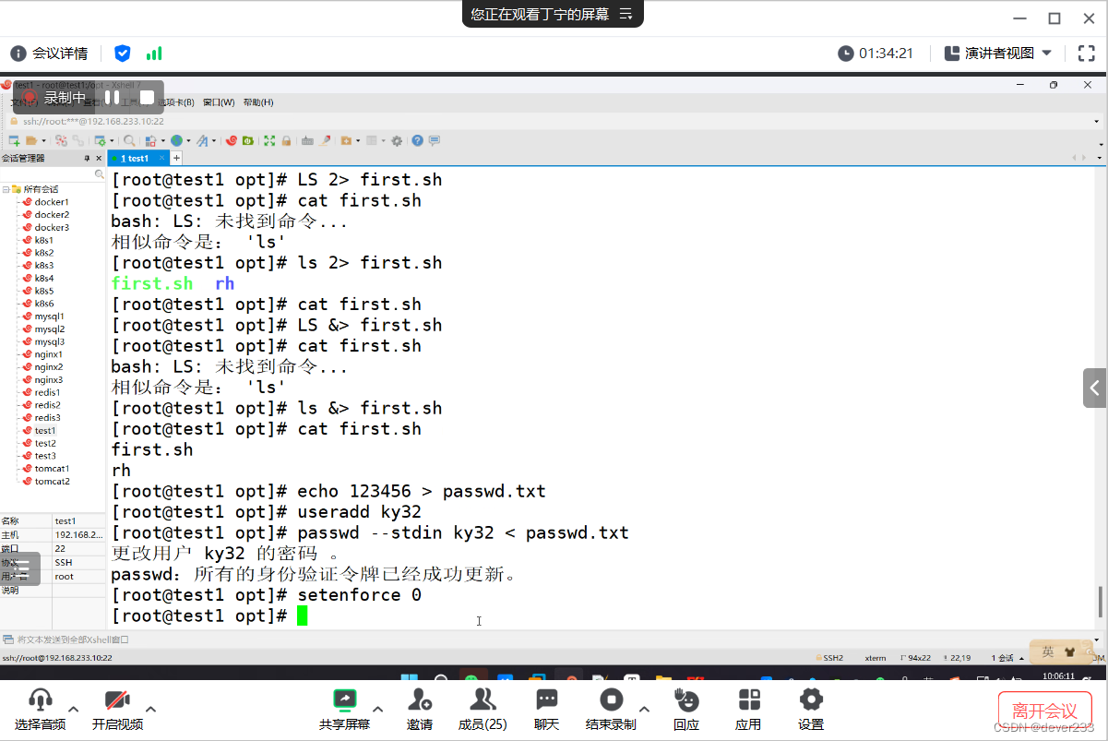This screenshot has width=1108, height=741.
Task: Open members list 成员(25)
Action: pyautogui.click(x=483, y=710)
